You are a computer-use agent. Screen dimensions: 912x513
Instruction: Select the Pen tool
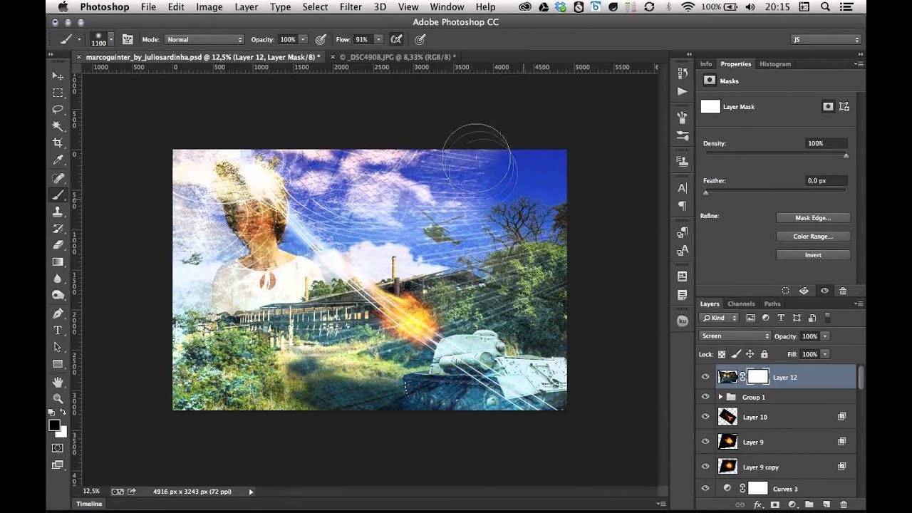(x=58, y=313)
